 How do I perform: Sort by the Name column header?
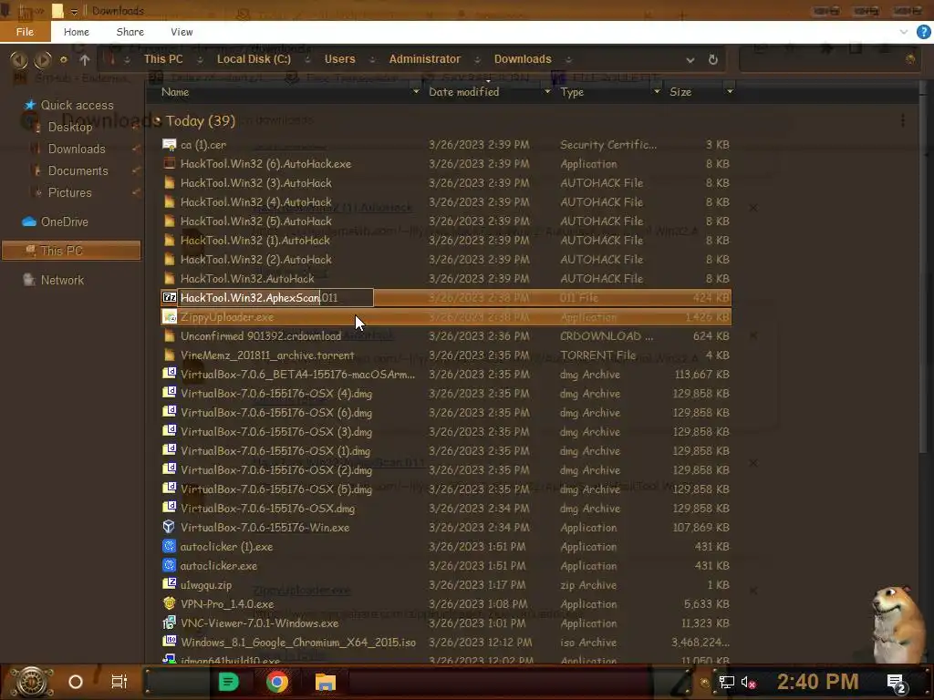point(175,92)
